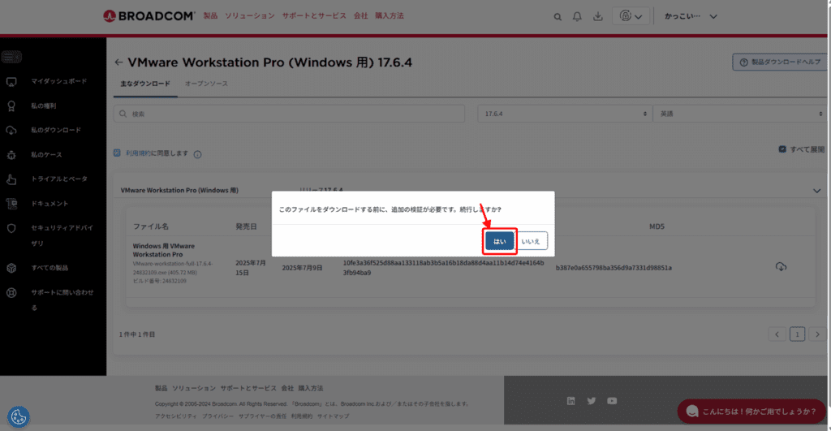
Task: Select page 1 in pagination
Action: click(x=797, y=334)
